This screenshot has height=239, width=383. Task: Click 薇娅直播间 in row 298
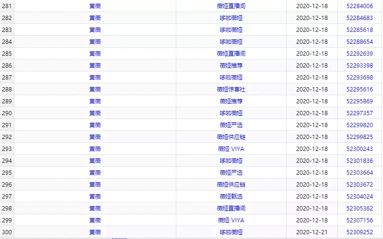pos(231,209)
